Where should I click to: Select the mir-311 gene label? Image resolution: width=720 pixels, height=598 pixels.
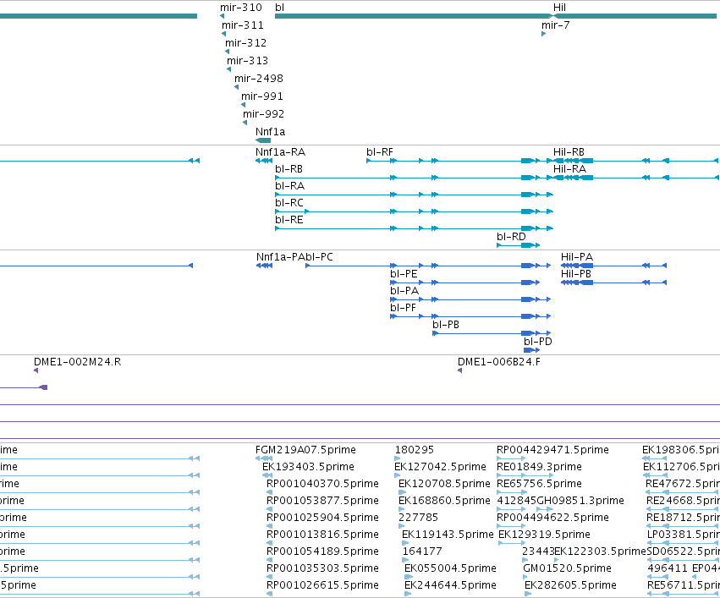[243, 25]
